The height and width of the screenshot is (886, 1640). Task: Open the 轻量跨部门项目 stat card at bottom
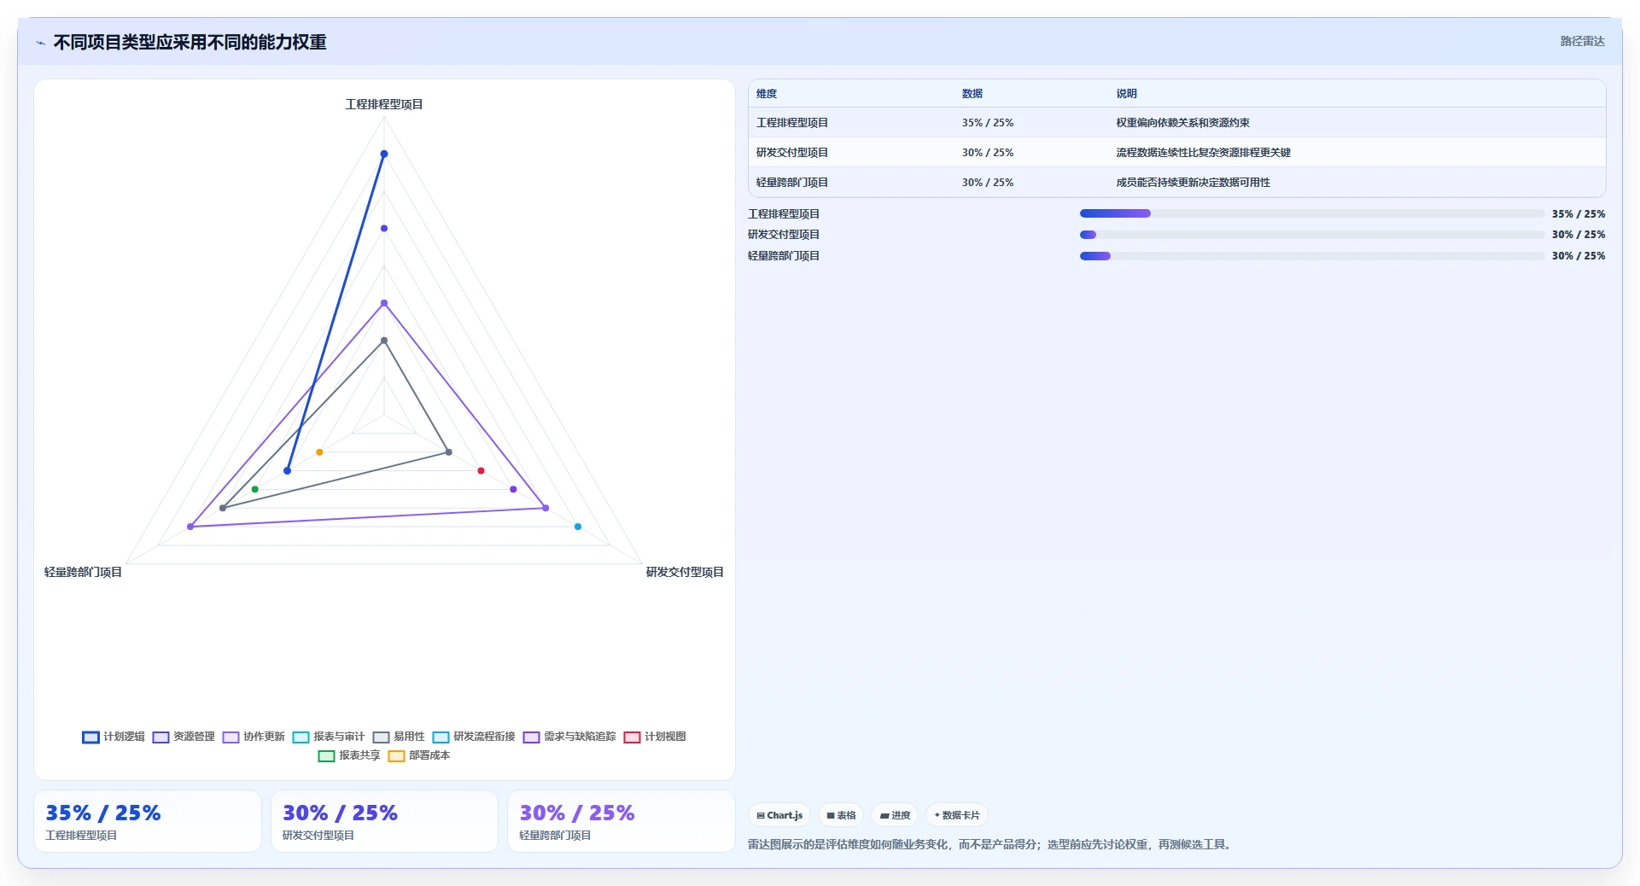tap(622, 821)
